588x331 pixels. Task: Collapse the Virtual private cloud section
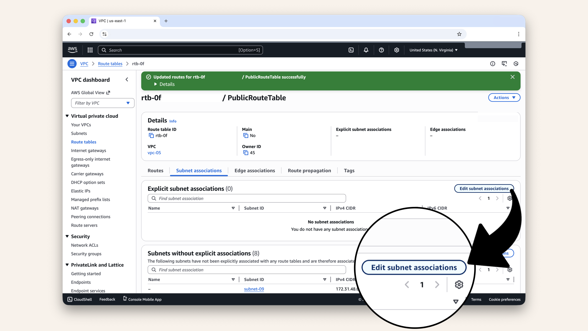tap(67, 116)
